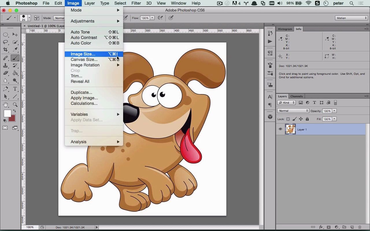Image resolution: width=370 pixels, height=231 pixels.
Task: Select the Path Selection tool
Action: tap(5, 97)
